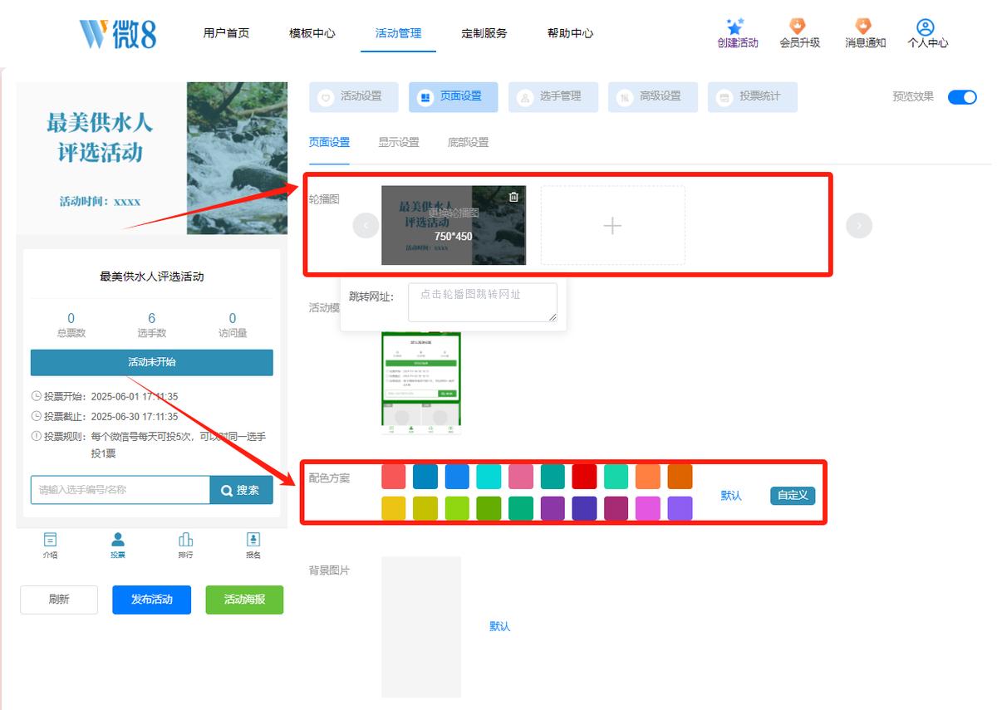Open 用户首页 menu
The height and width of the screenshot is (710, 997).
point(226,33)
